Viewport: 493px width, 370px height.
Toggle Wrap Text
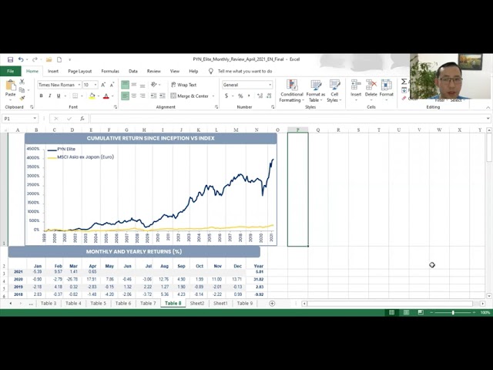tap(184, 85)
